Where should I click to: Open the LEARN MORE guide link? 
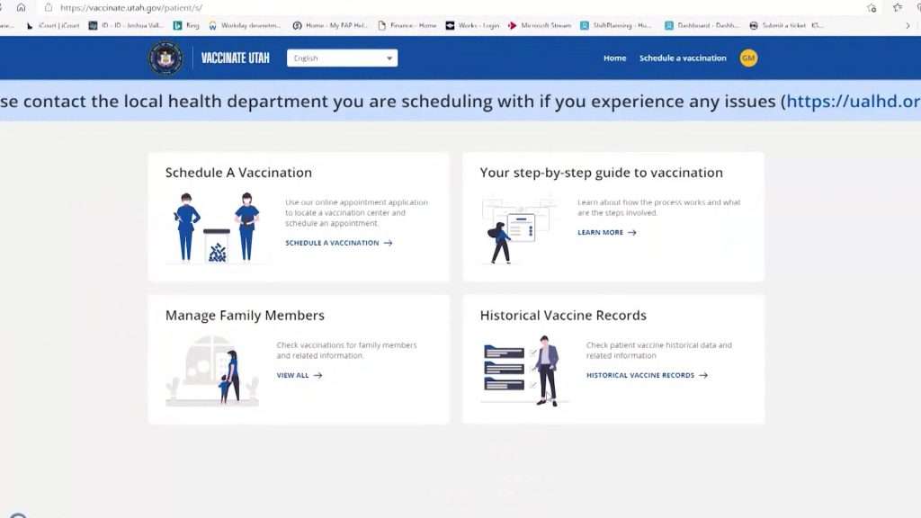click(603, 232)
